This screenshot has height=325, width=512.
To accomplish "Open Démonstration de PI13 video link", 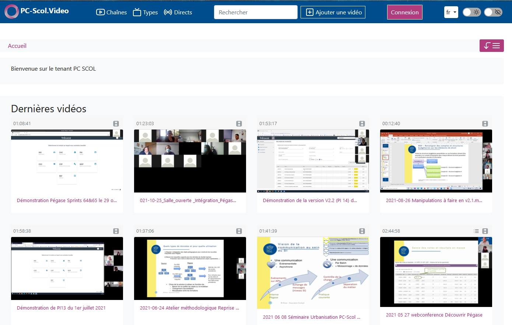I will (61, 308).
